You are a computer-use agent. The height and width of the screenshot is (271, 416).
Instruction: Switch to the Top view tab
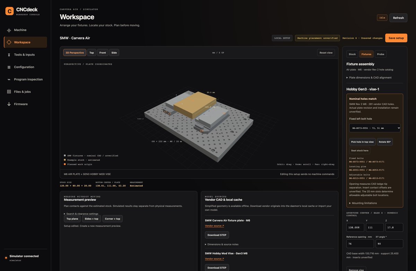[92, 53]
